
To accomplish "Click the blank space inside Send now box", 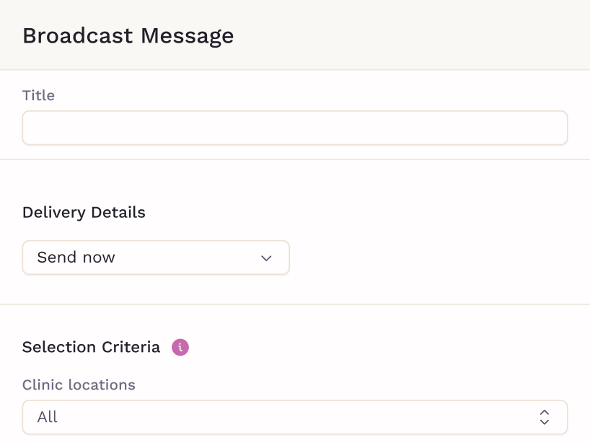I will 188,258.
